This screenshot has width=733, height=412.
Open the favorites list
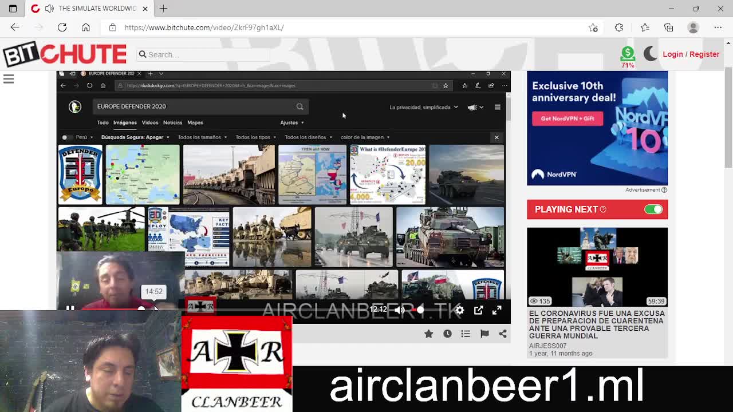tap(645, 27)
